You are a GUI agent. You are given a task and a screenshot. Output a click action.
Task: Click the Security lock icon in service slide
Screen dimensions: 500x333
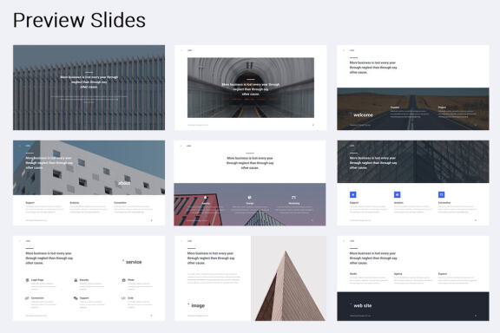[x=76, y=280]
